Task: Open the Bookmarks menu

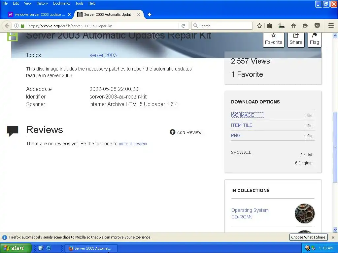Action: [61, 3]
